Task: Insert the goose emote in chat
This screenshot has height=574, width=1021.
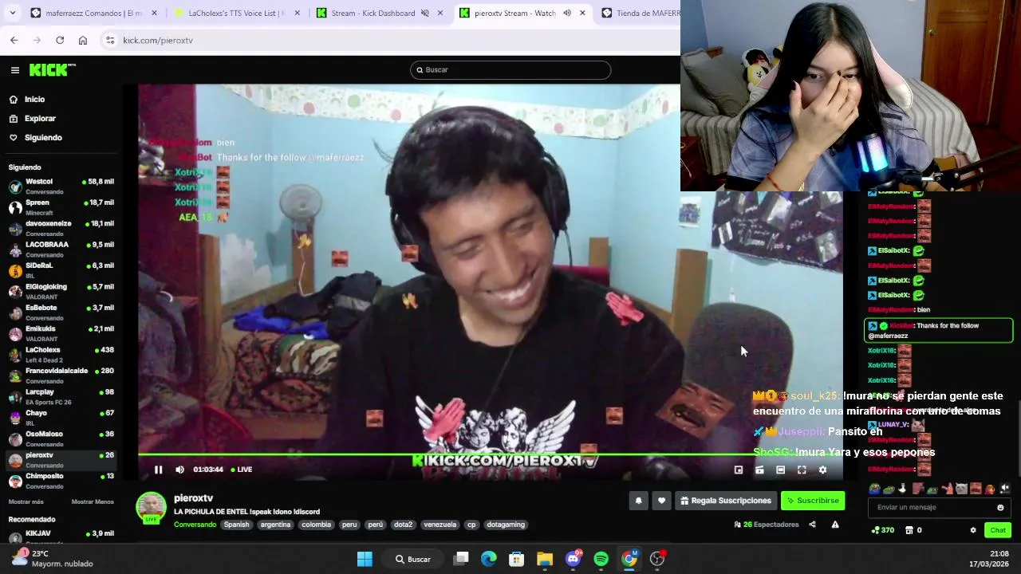Action: (903, 489)
